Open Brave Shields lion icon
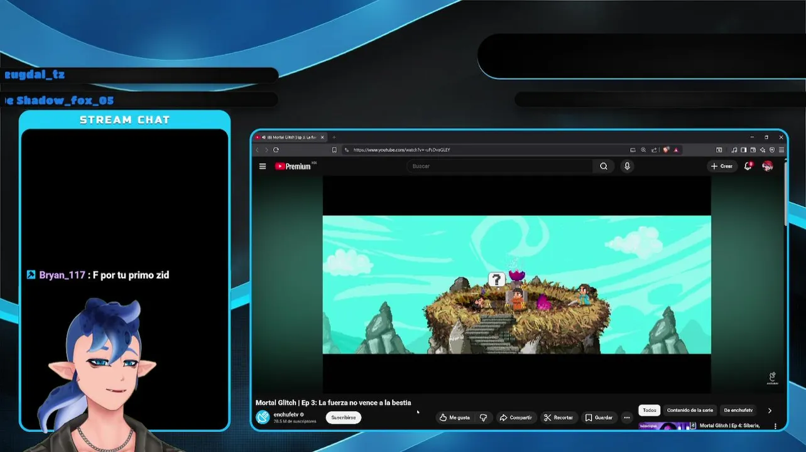 pyautogui.click(x=666, y=150)
